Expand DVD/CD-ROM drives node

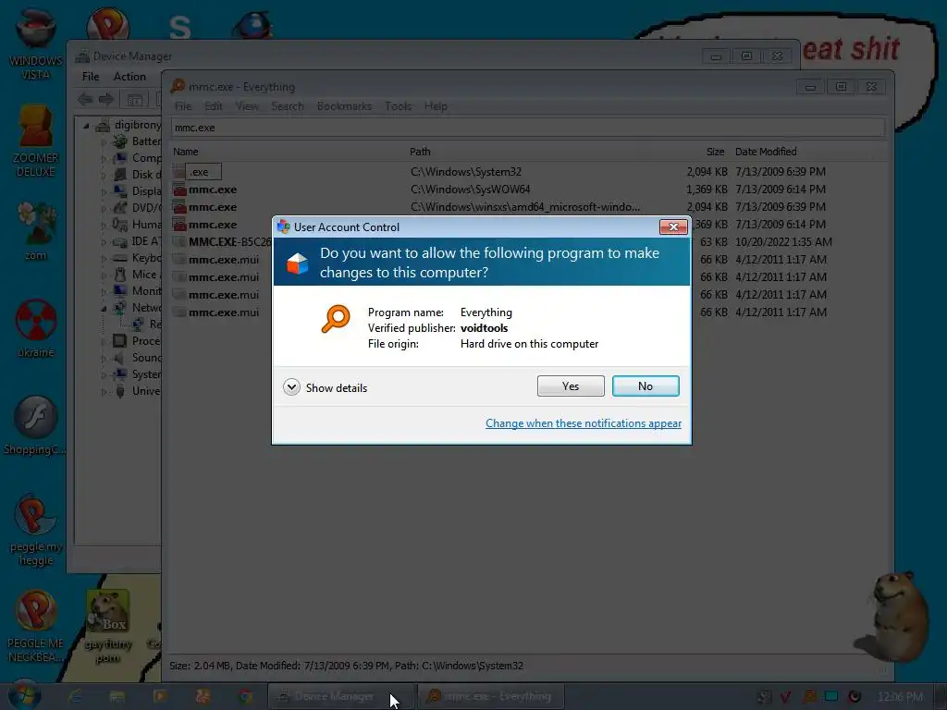point(104,208)
